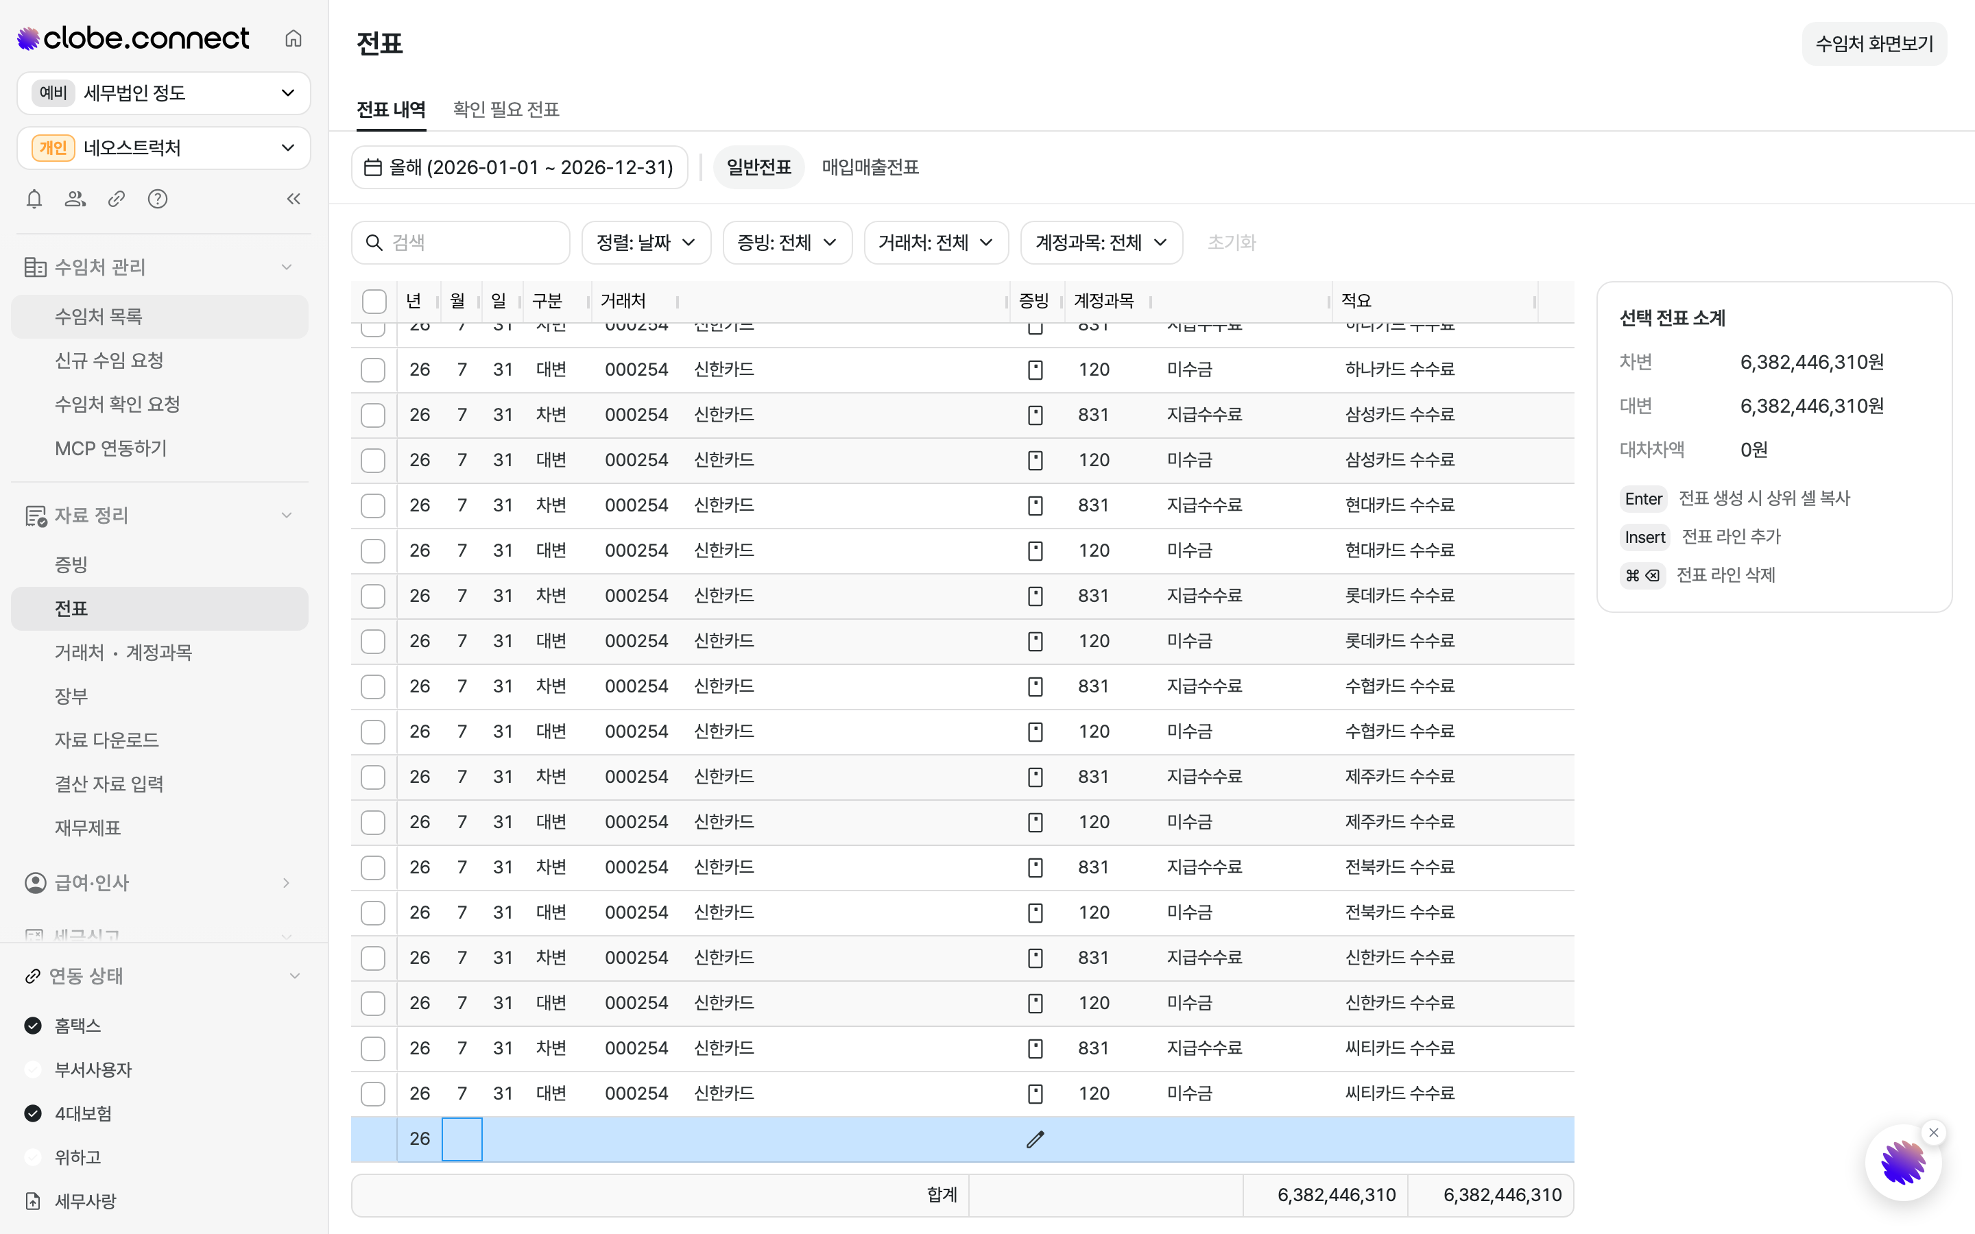Open 증빙 icon for 신한카드 수수료 미수금 row
The width and height of the screenshot is (1975, 1234).
coord(1035,1003)
